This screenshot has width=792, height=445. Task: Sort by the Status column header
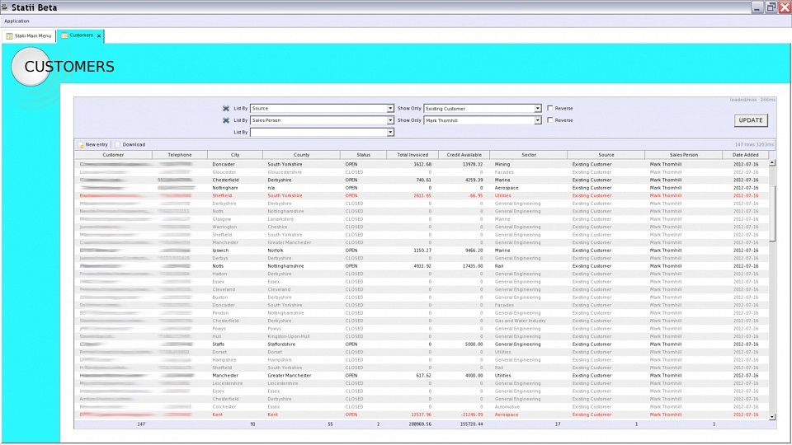363,155
